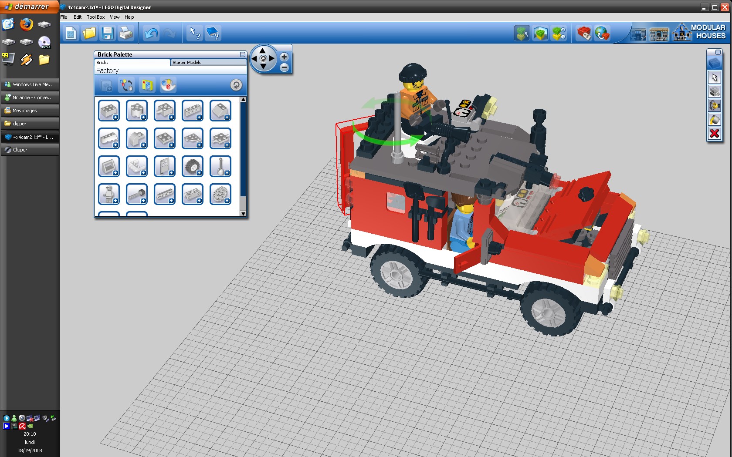Screen dimensions: 732x457
Task: Rotate the camera view left
Action: [254, 58]
